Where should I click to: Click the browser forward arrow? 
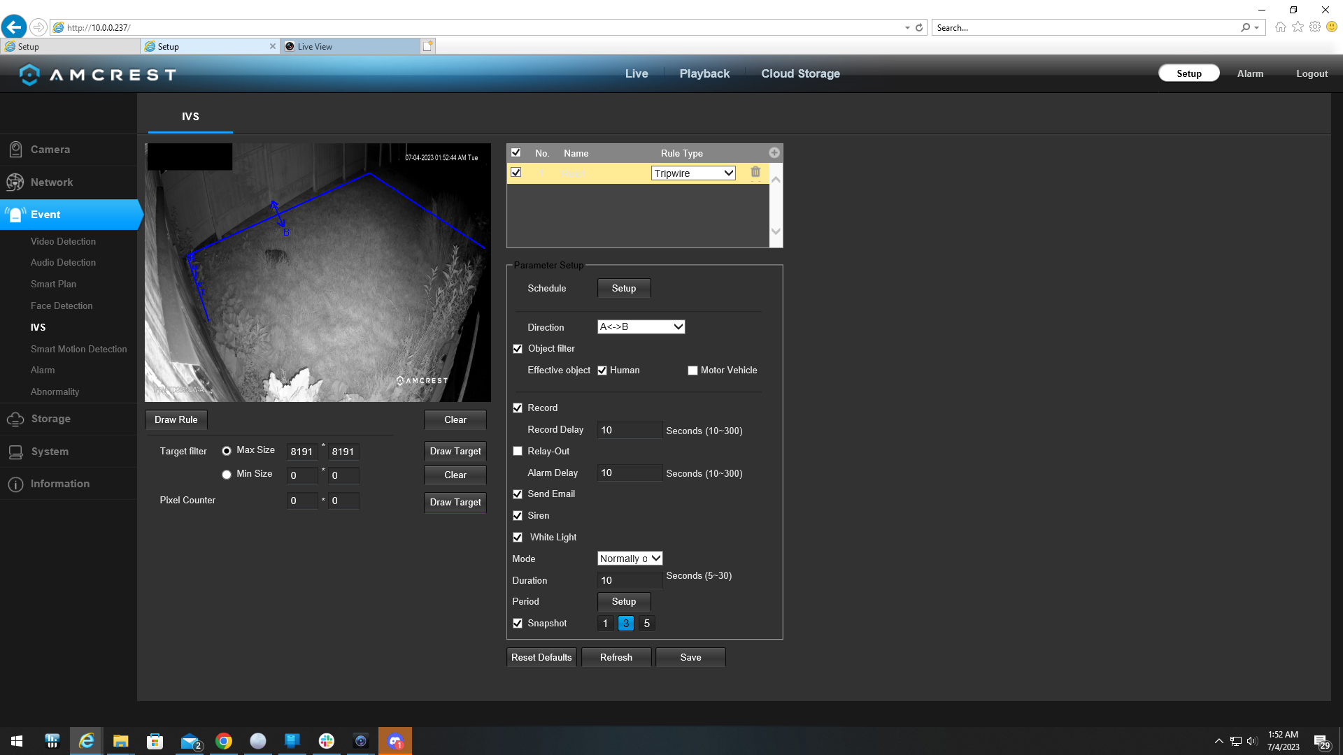(x=38, y=27)
